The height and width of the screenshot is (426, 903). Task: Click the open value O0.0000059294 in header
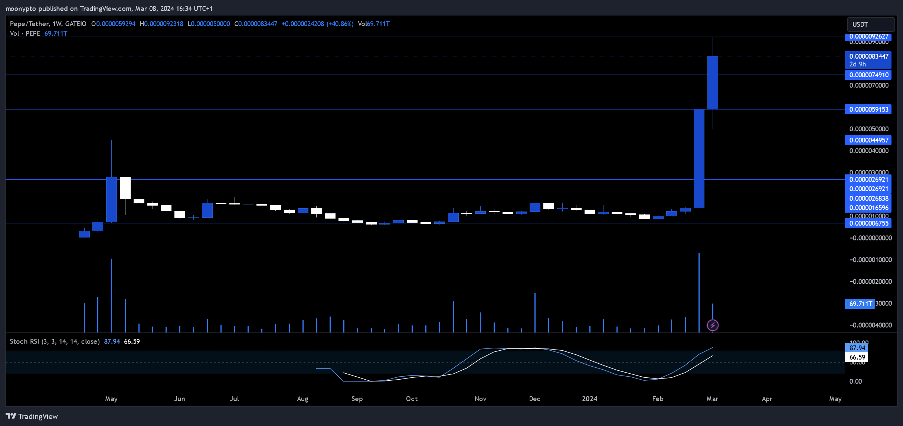click(113, 24)
